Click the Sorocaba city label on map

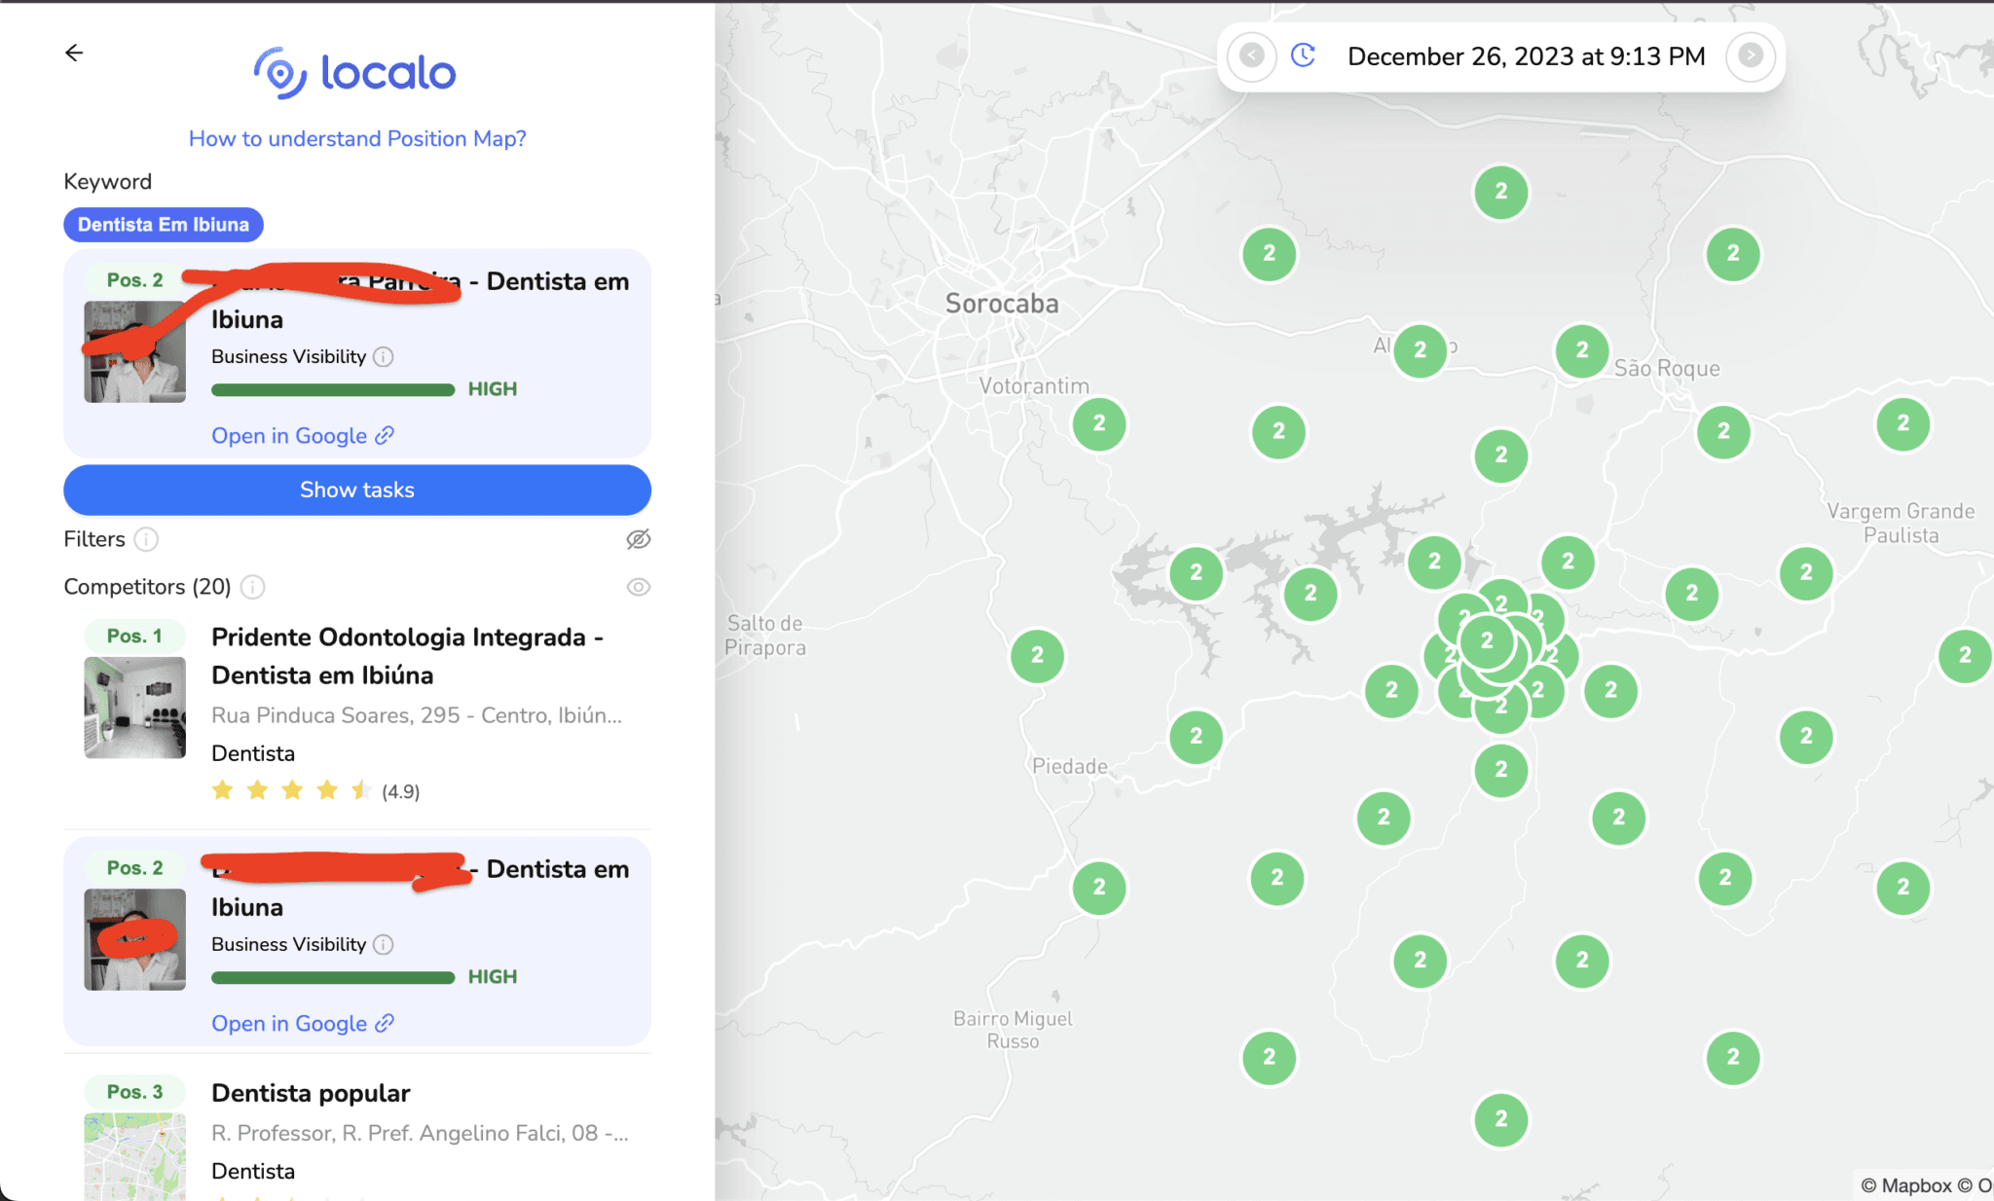[1002, 304]
